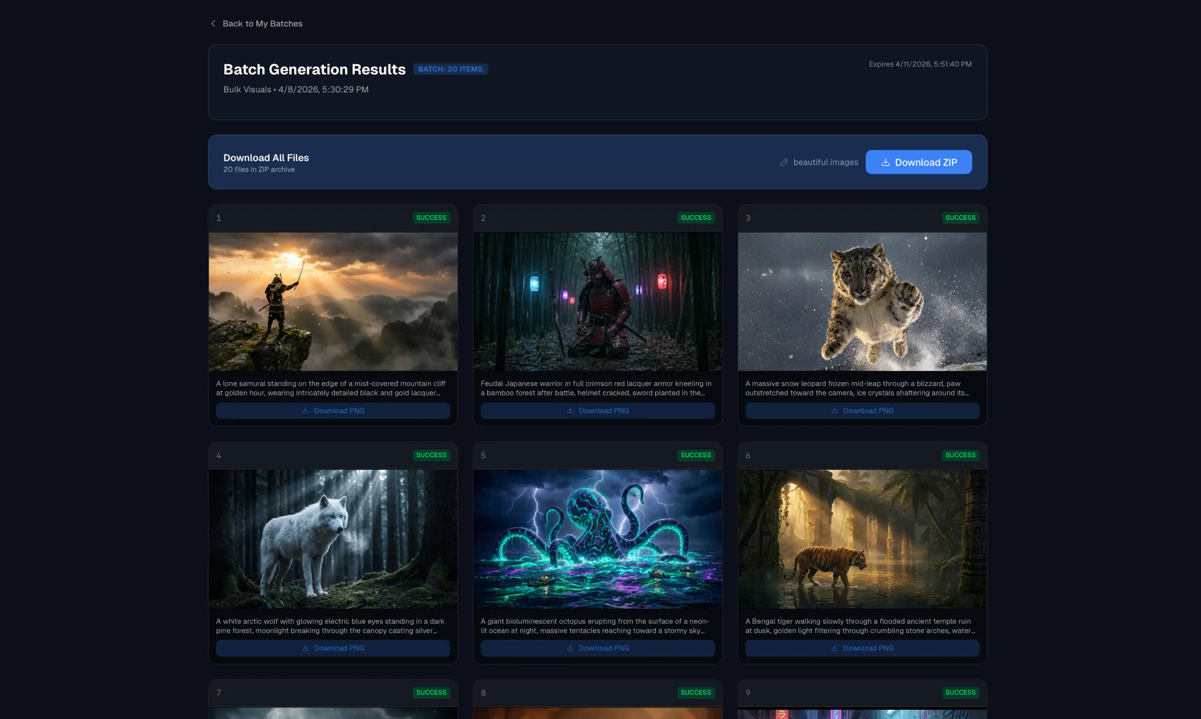Click the Expires 4/11/2026 timestamp
Viewport: 1201px width, 719px height.
pyautogui.click(x=920, y=64)
